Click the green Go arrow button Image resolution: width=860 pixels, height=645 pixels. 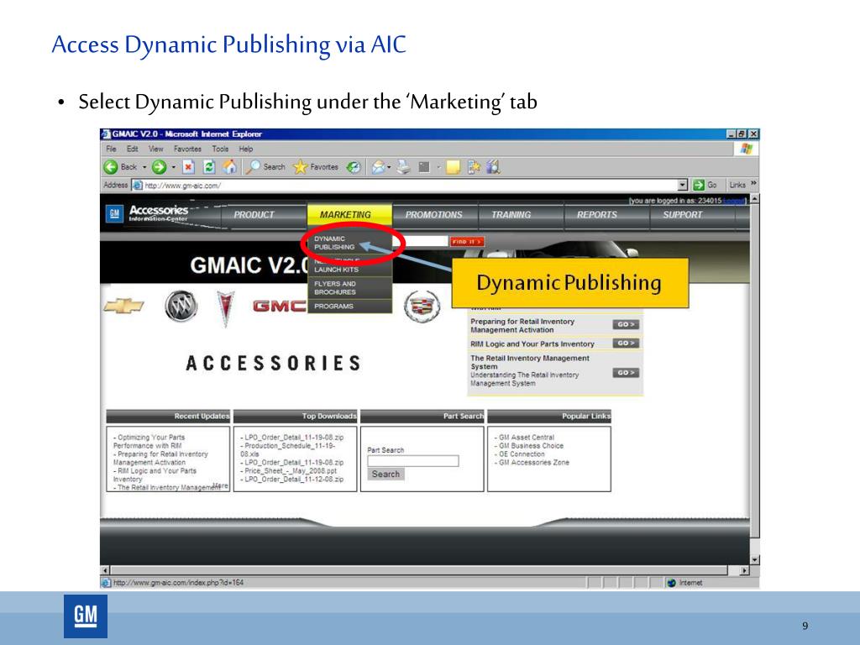[x=698, y=185]
